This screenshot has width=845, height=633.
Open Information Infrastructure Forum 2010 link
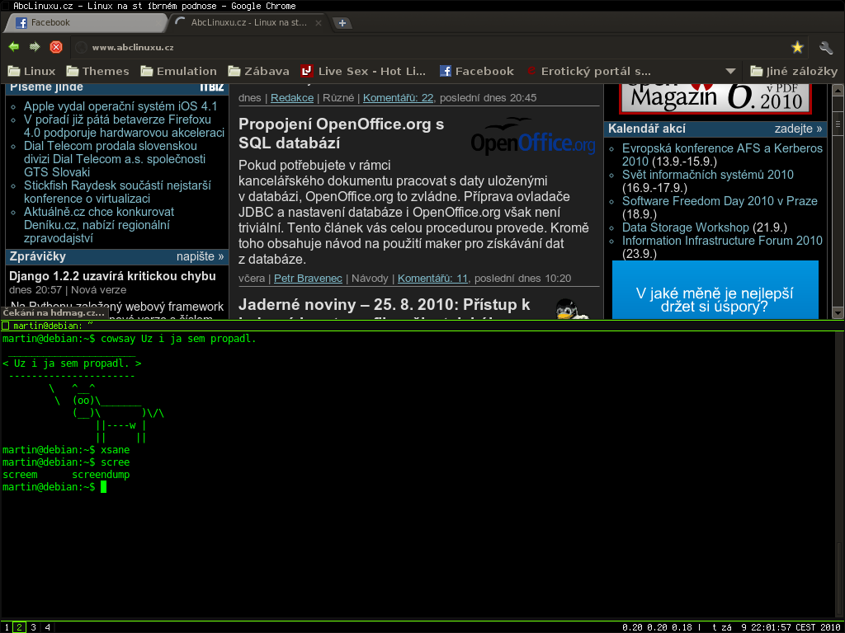click(722, 240)
